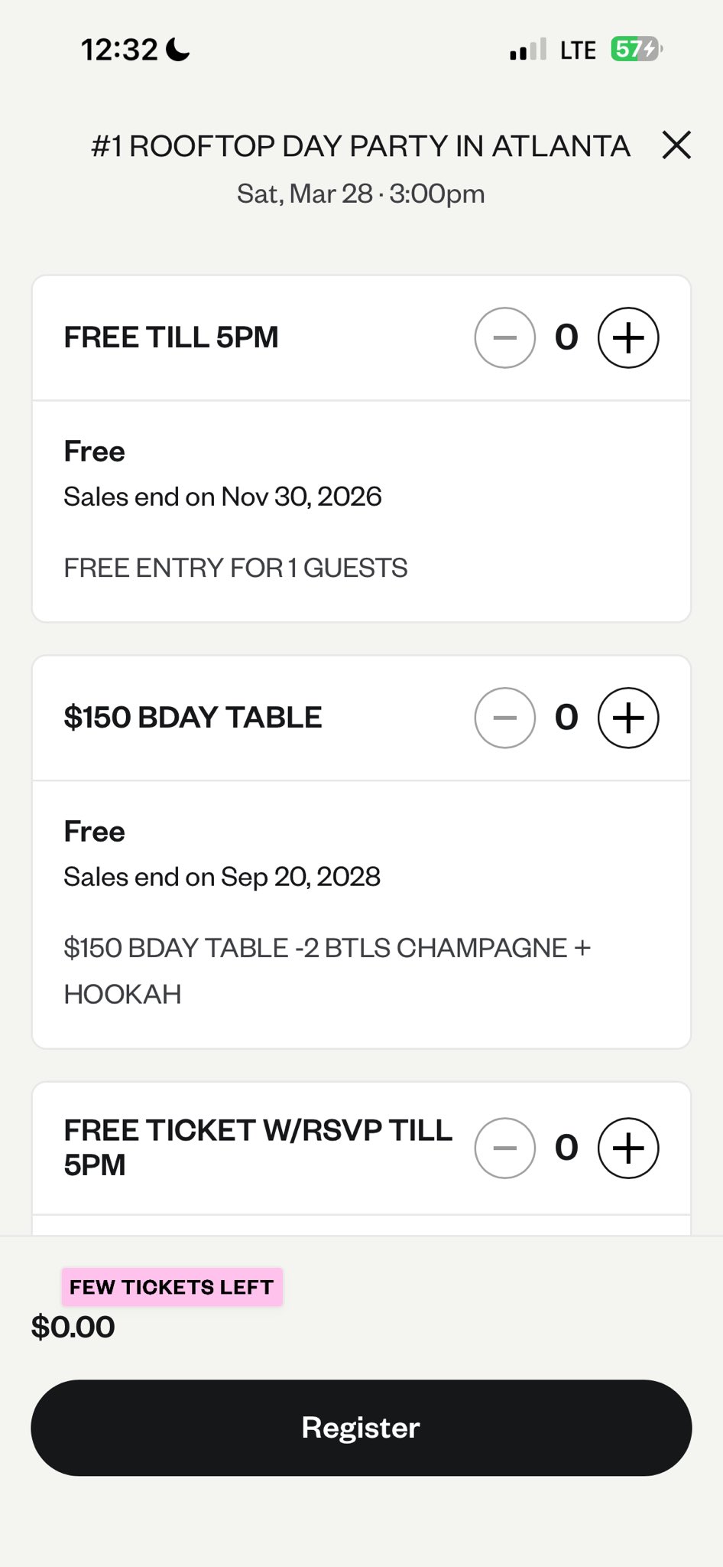Image resolution: width=723 pixels, height=1567 pixels.
Task: Tap the $150 BDAY TABLE heading
Action: pyautogui.click(x=193, y=718)
